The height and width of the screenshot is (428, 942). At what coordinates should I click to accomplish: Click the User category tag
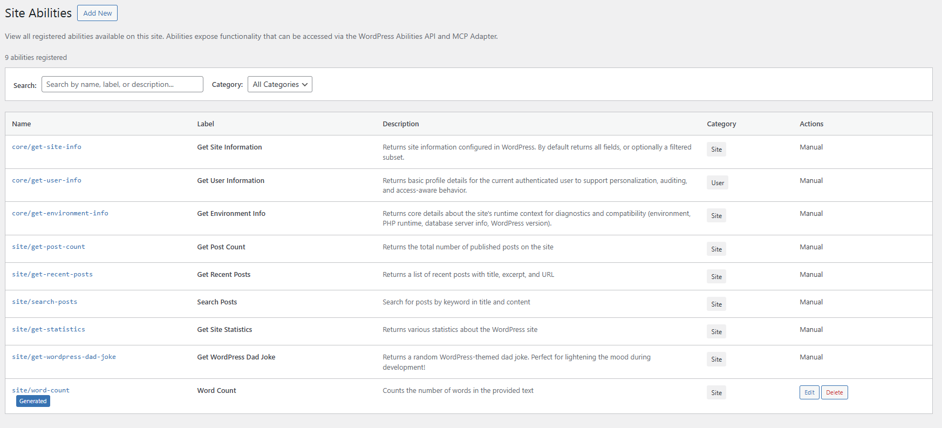point(717,183)
